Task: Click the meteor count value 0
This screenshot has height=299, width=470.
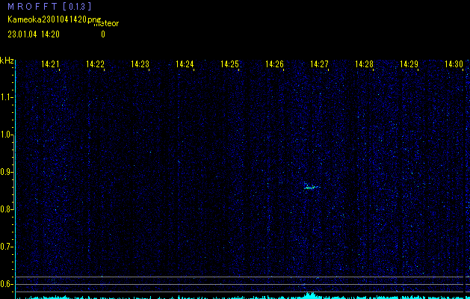Action: tap(103, 34)
